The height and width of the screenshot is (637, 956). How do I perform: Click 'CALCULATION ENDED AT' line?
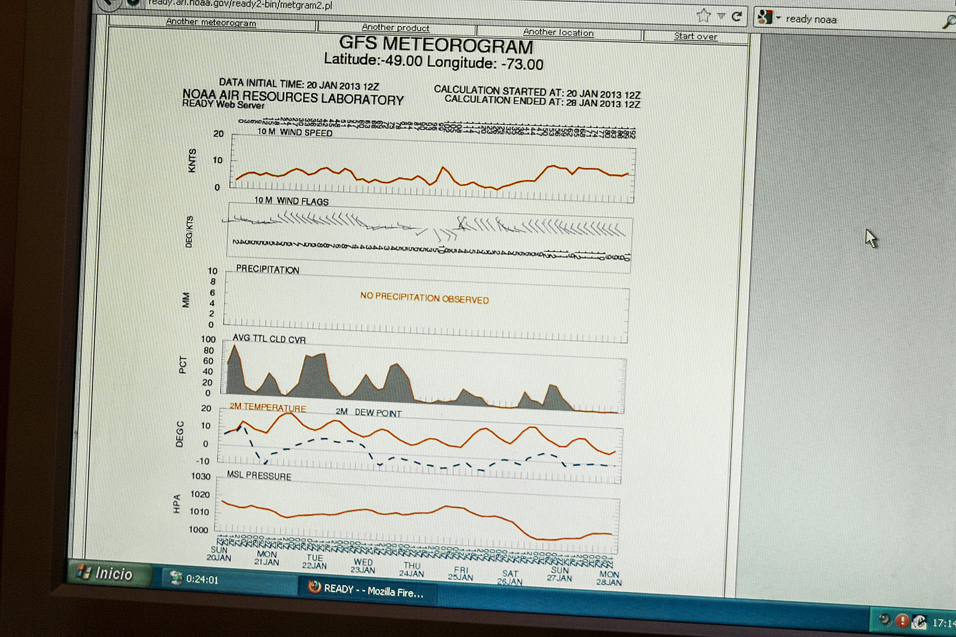tap(542, 101)
